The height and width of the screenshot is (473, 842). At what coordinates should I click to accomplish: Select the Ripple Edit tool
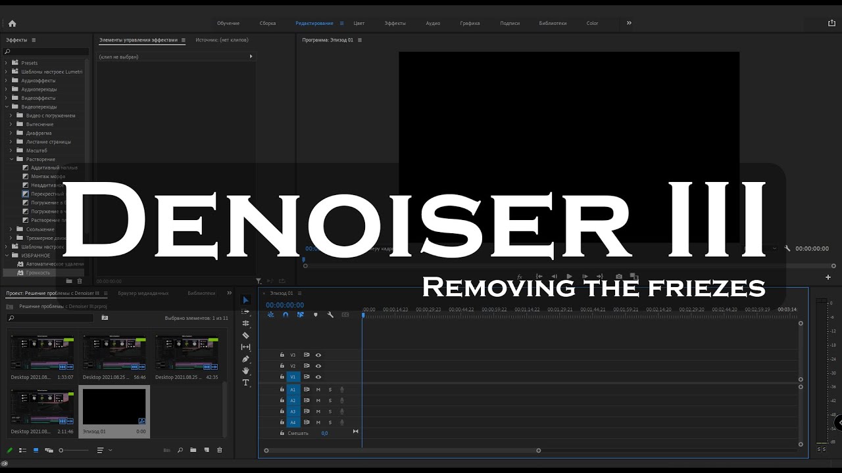[x=246, y=323]
